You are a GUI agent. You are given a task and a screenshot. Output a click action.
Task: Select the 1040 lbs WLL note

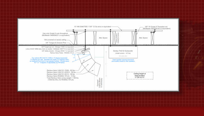pyautogui.click(x=61, y=80)
